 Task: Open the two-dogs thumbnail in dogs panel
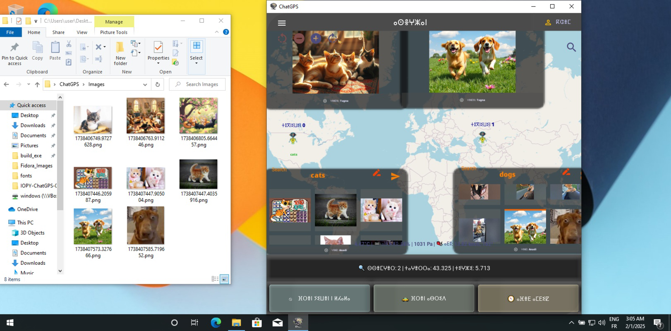pos(525,226)
